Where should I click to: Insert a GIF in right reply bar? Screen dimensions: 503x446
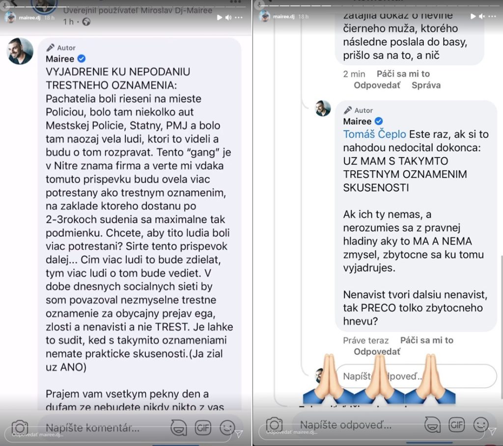point(456,424)
